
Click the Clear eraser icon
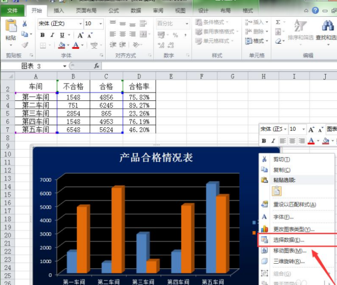pyautogui.click(x=278, y=41)
